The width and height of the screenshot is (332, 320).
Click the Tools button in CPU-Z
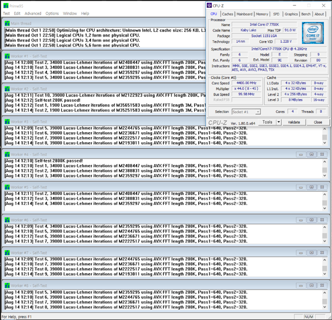pyautogui.click(x=267, y=122)
